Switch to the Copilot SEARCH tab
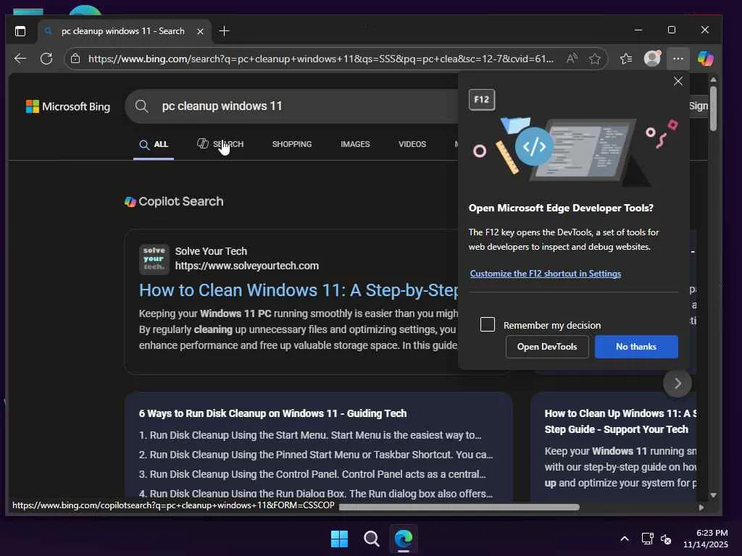742x556 pixels. coord(220,144)
